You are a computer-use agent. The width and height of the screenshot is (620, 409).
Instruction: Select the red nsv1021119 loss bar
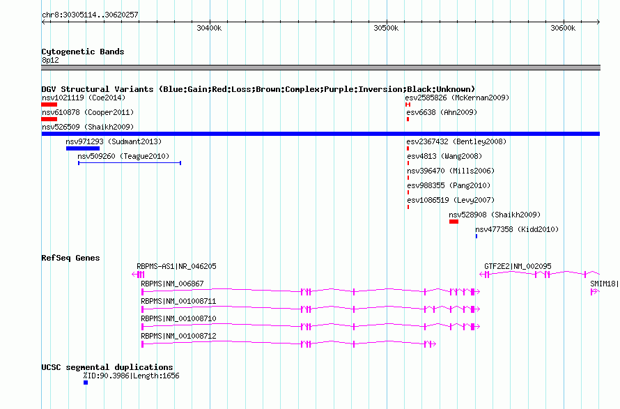(49, 105)
